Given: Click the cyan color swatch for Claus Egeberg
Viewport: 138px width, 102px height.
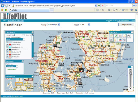Looking at the screenshot, I should (x=10, y=47).
